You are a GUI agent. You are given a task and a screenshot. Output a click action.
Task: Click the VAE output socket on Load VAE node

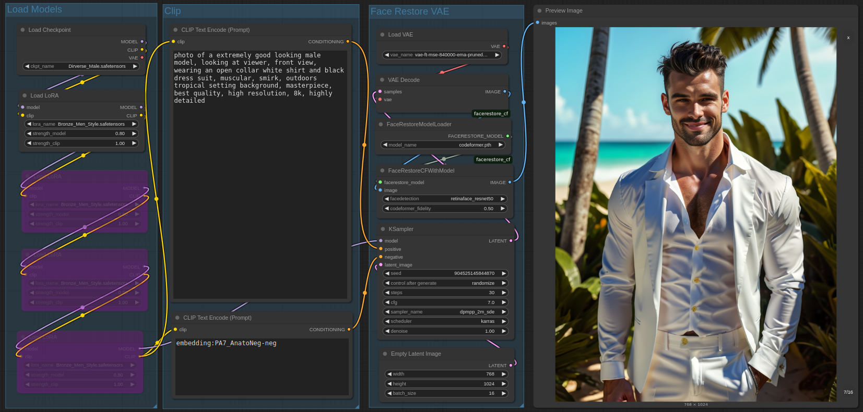[504, 46]
